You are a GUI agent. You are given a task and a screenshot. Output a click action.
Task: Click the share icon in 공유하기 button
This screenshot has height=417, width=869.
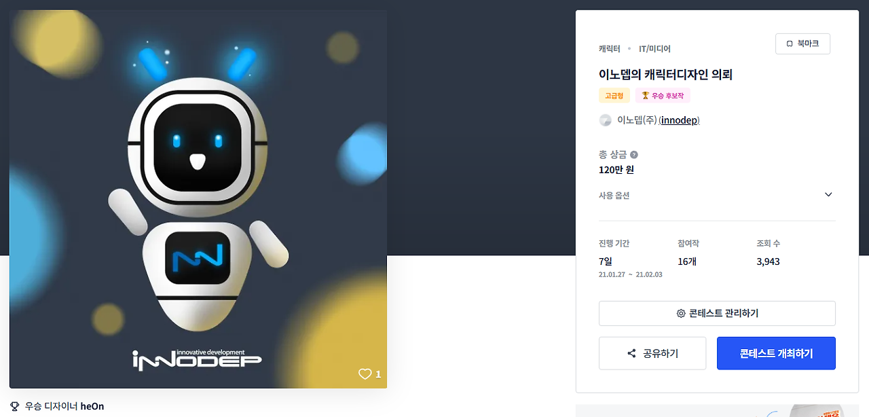click(x=631, y=353)
